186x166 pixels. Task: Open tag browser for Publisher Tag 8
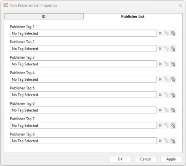(166, 141)
